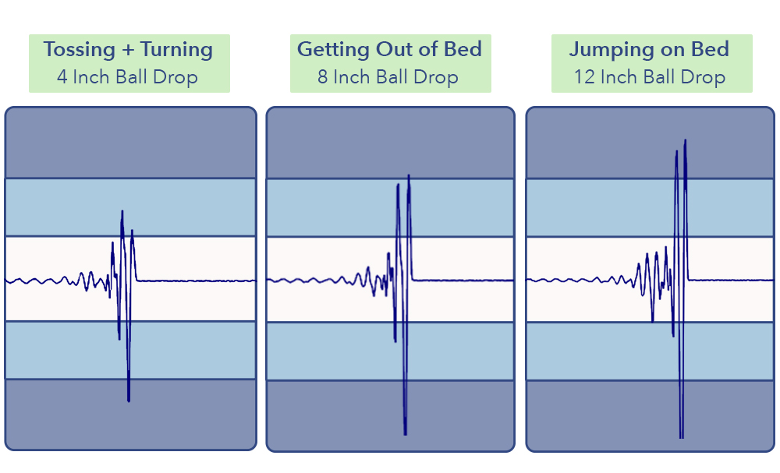This screenshot has height=473, width=780.
Task: Click the deepest trough in Tossing + Turning waveform
Action: coord(129,400)
